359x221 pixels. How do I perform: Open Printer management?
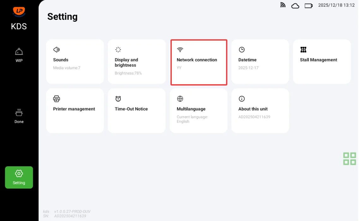coord(75,111)
